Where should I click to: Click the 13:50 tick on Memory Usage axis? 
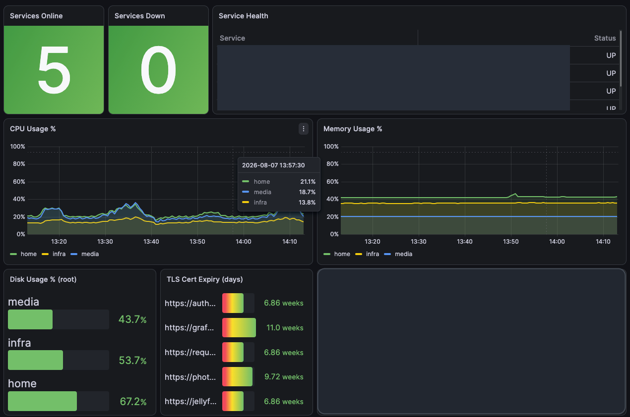511,242
